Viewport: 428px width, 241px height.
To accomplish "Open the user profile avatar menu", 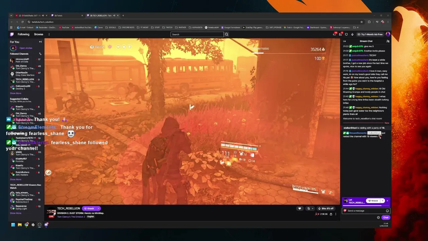I will click(388, 34).
